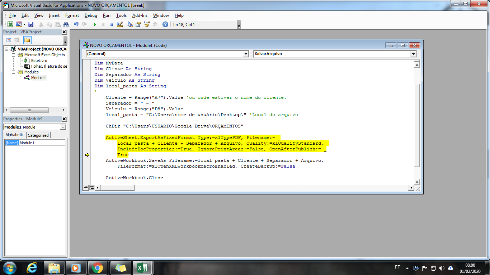490x275 pixels.
Task: Open the (General) object dropdown
Action: tap(246, 54)
